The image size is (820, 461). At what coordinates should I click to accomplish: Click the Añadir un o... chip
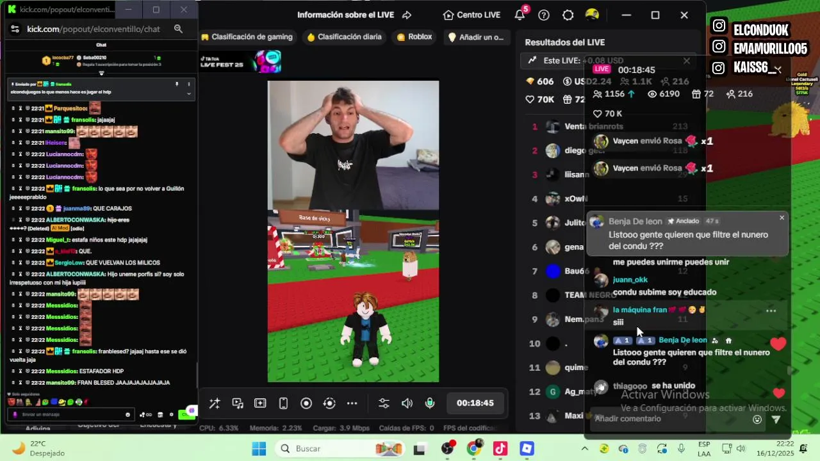(476, 37)
